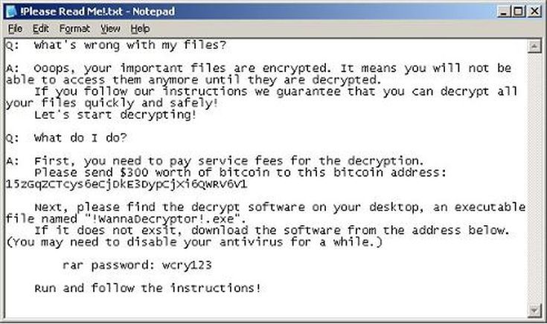The height and width of the screenshot is (324, 547).
Task: Place cursor on 'What do I do?' line
Action: 80,137
